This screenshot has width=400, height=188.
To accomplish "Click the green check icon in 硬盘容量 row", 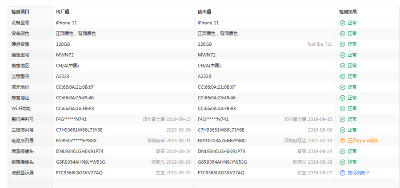I will pos(342,44).
